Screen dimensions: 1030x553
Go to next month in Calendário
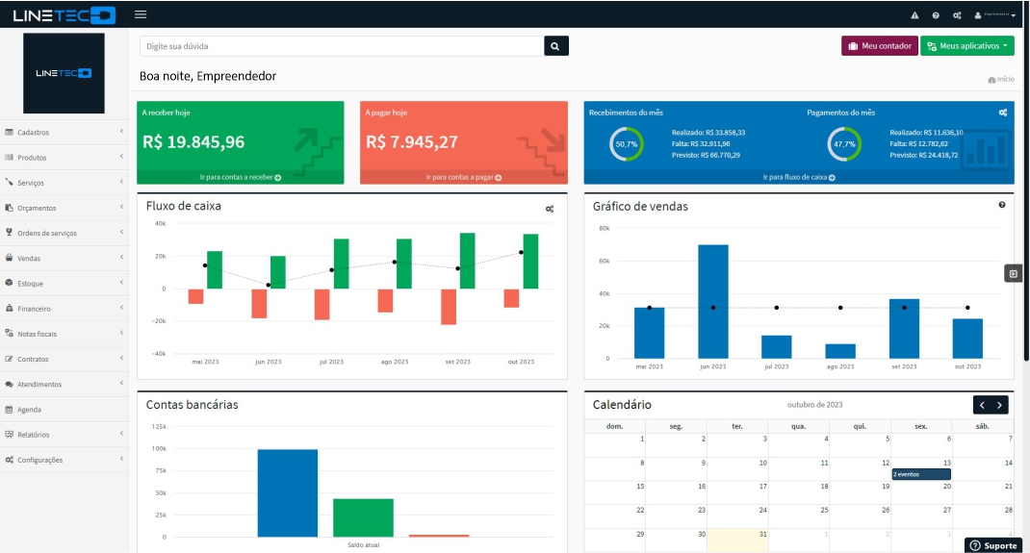[1000, 405]
